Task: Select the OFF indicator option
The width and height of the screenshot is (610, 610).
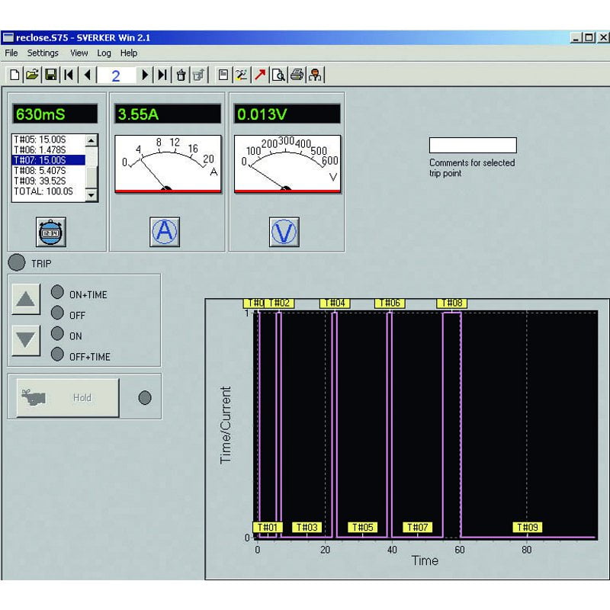Action: pyautogui.click(x=57, y=313)
